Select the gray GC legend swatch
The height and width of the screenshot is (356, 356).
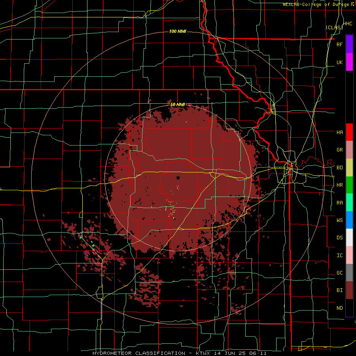pos(349,273)
